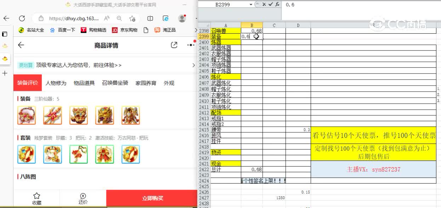The width and height of the screenshot is (441, 208).
Task: Open the 名站大全 bookmark
Action: point(31,30)
